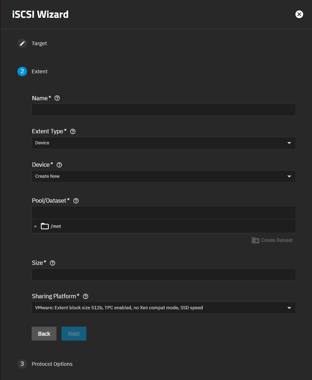Click the Create Dataset button

[272, 240]
